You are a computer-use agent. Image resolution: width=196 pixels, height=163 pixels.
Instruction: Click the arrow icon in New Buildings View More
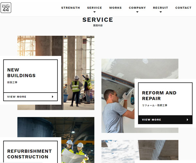(53, 96)
